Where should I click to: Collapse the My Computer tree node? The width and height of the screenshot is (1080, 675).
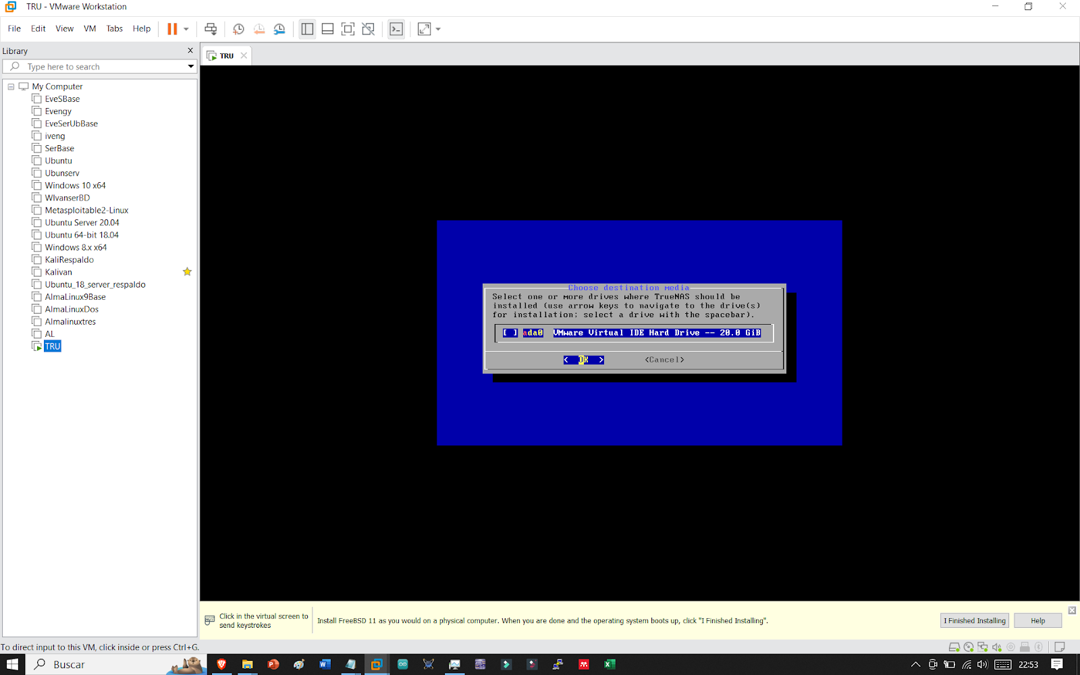pos(11,86)
